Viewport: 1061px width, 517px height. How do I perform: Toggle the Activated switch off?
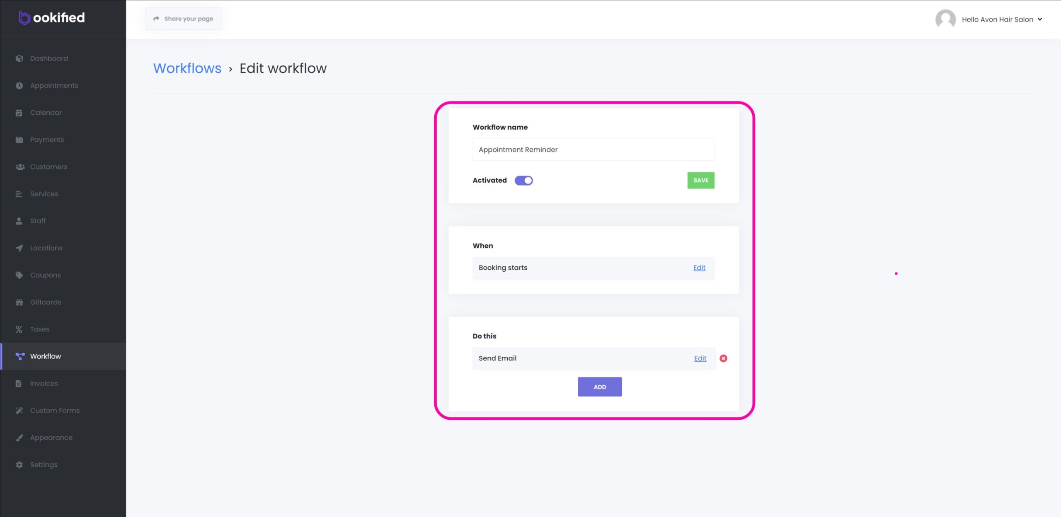(523, 181)
